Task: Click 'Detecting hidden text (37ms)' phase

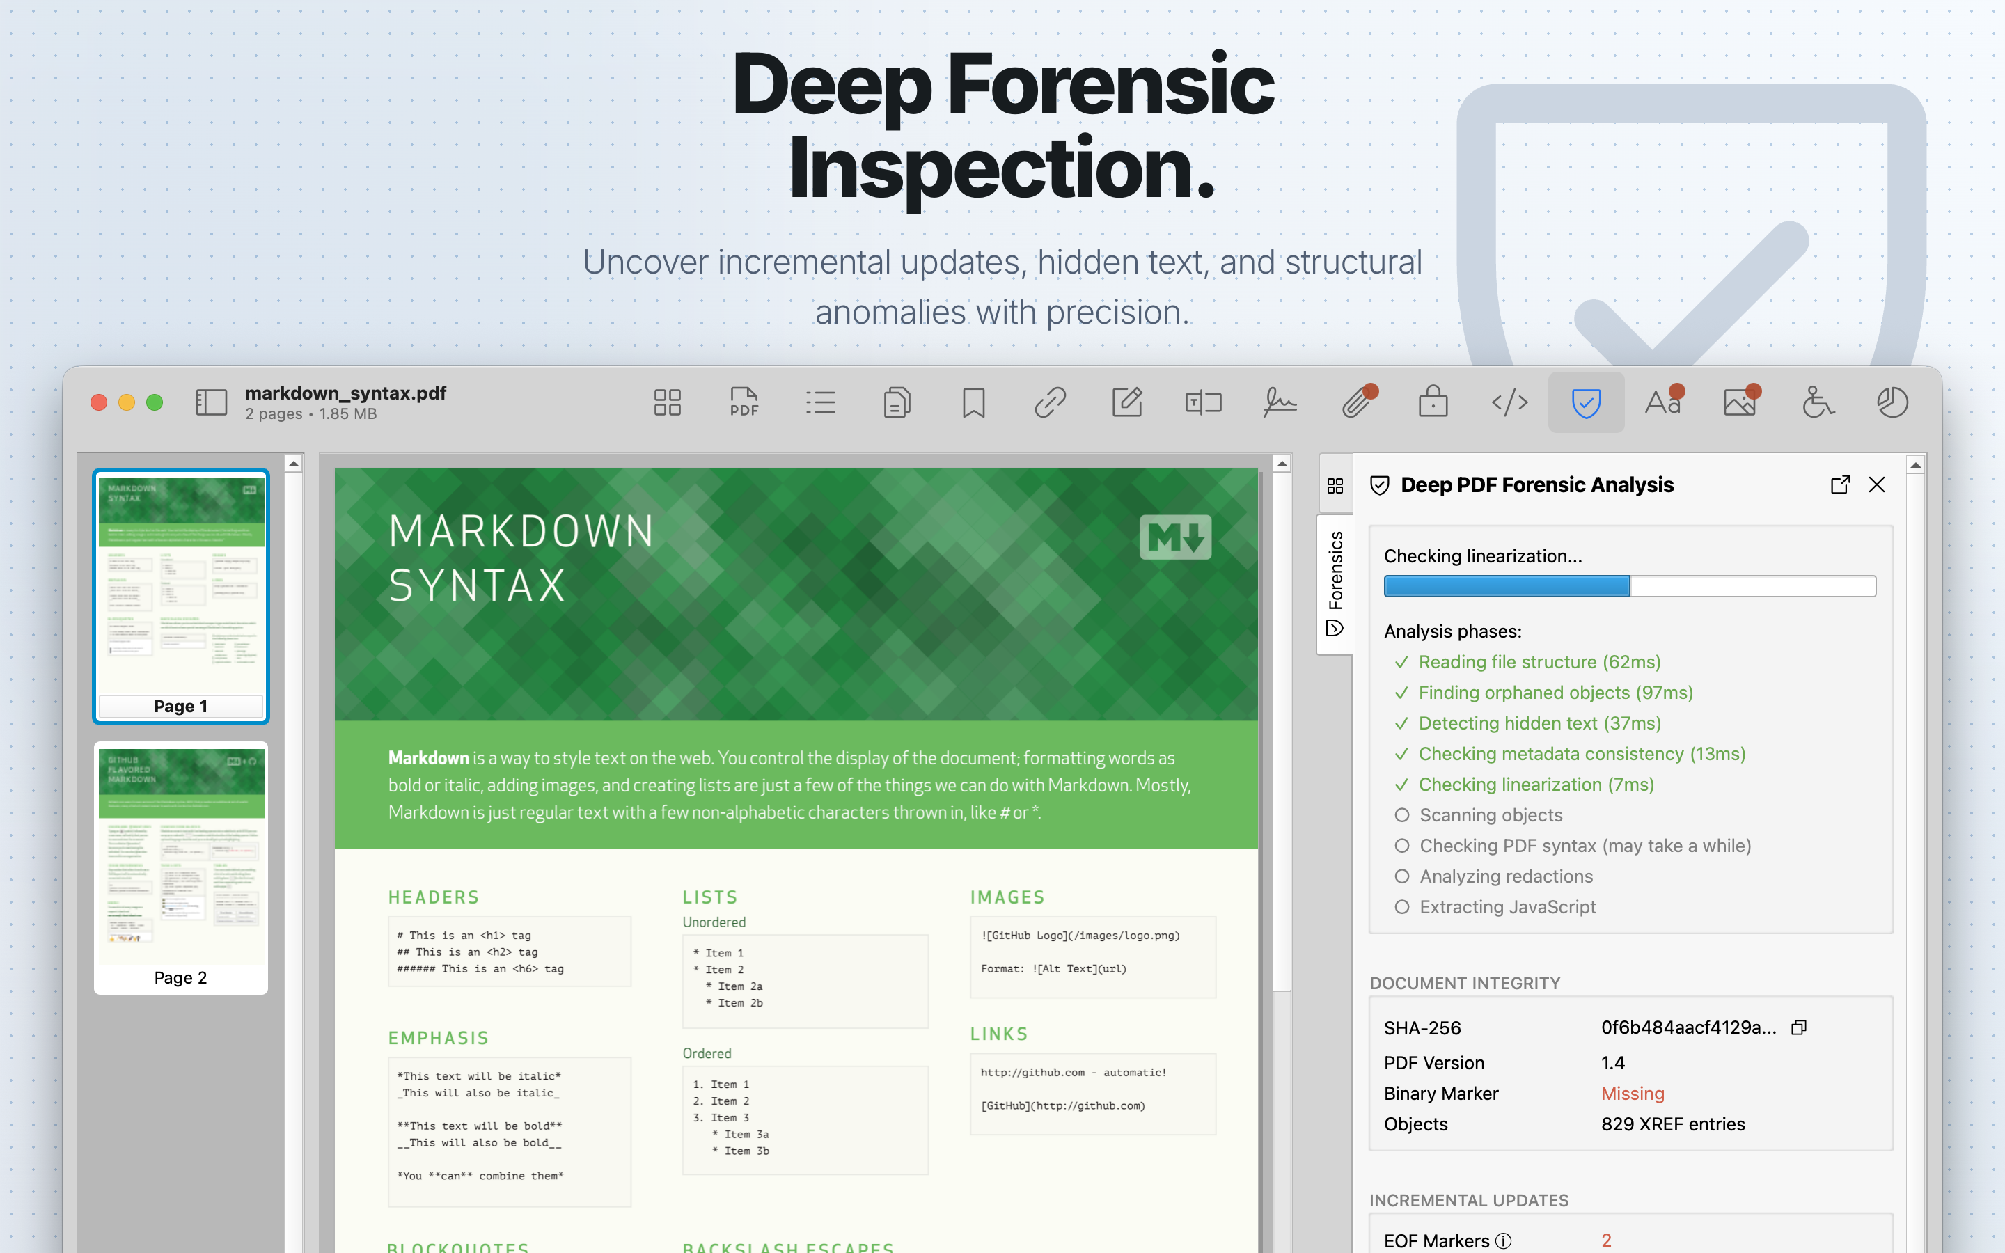Action: click(x=1539, y=723)
